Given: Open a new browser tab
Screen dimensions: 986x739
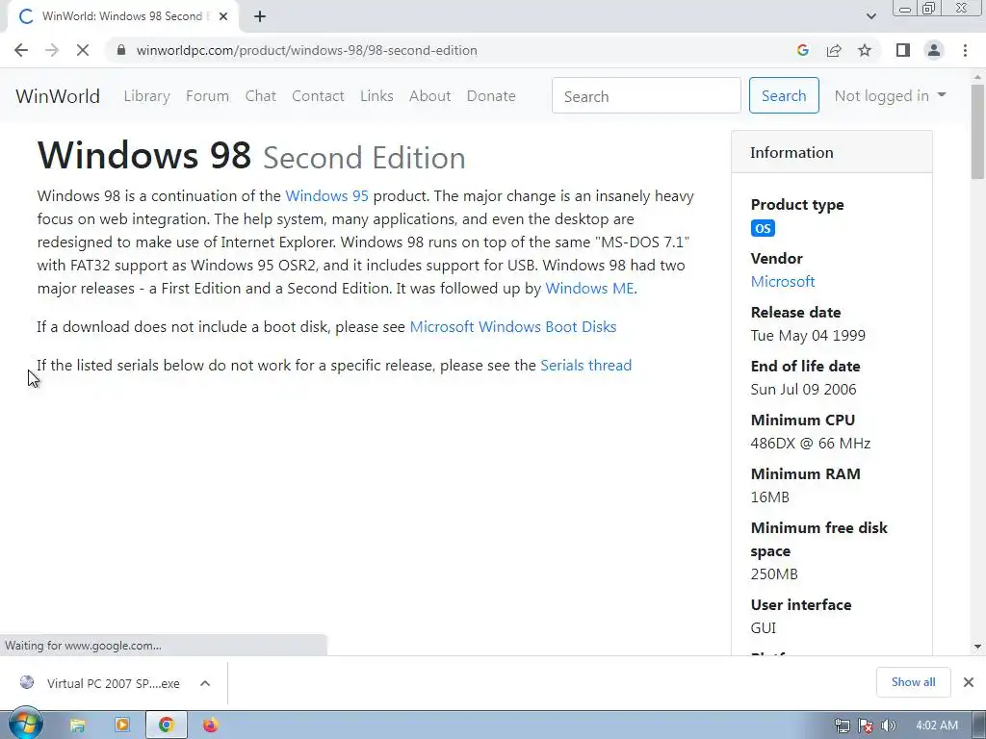Looking at the screenshot, I should pos(260,16).
